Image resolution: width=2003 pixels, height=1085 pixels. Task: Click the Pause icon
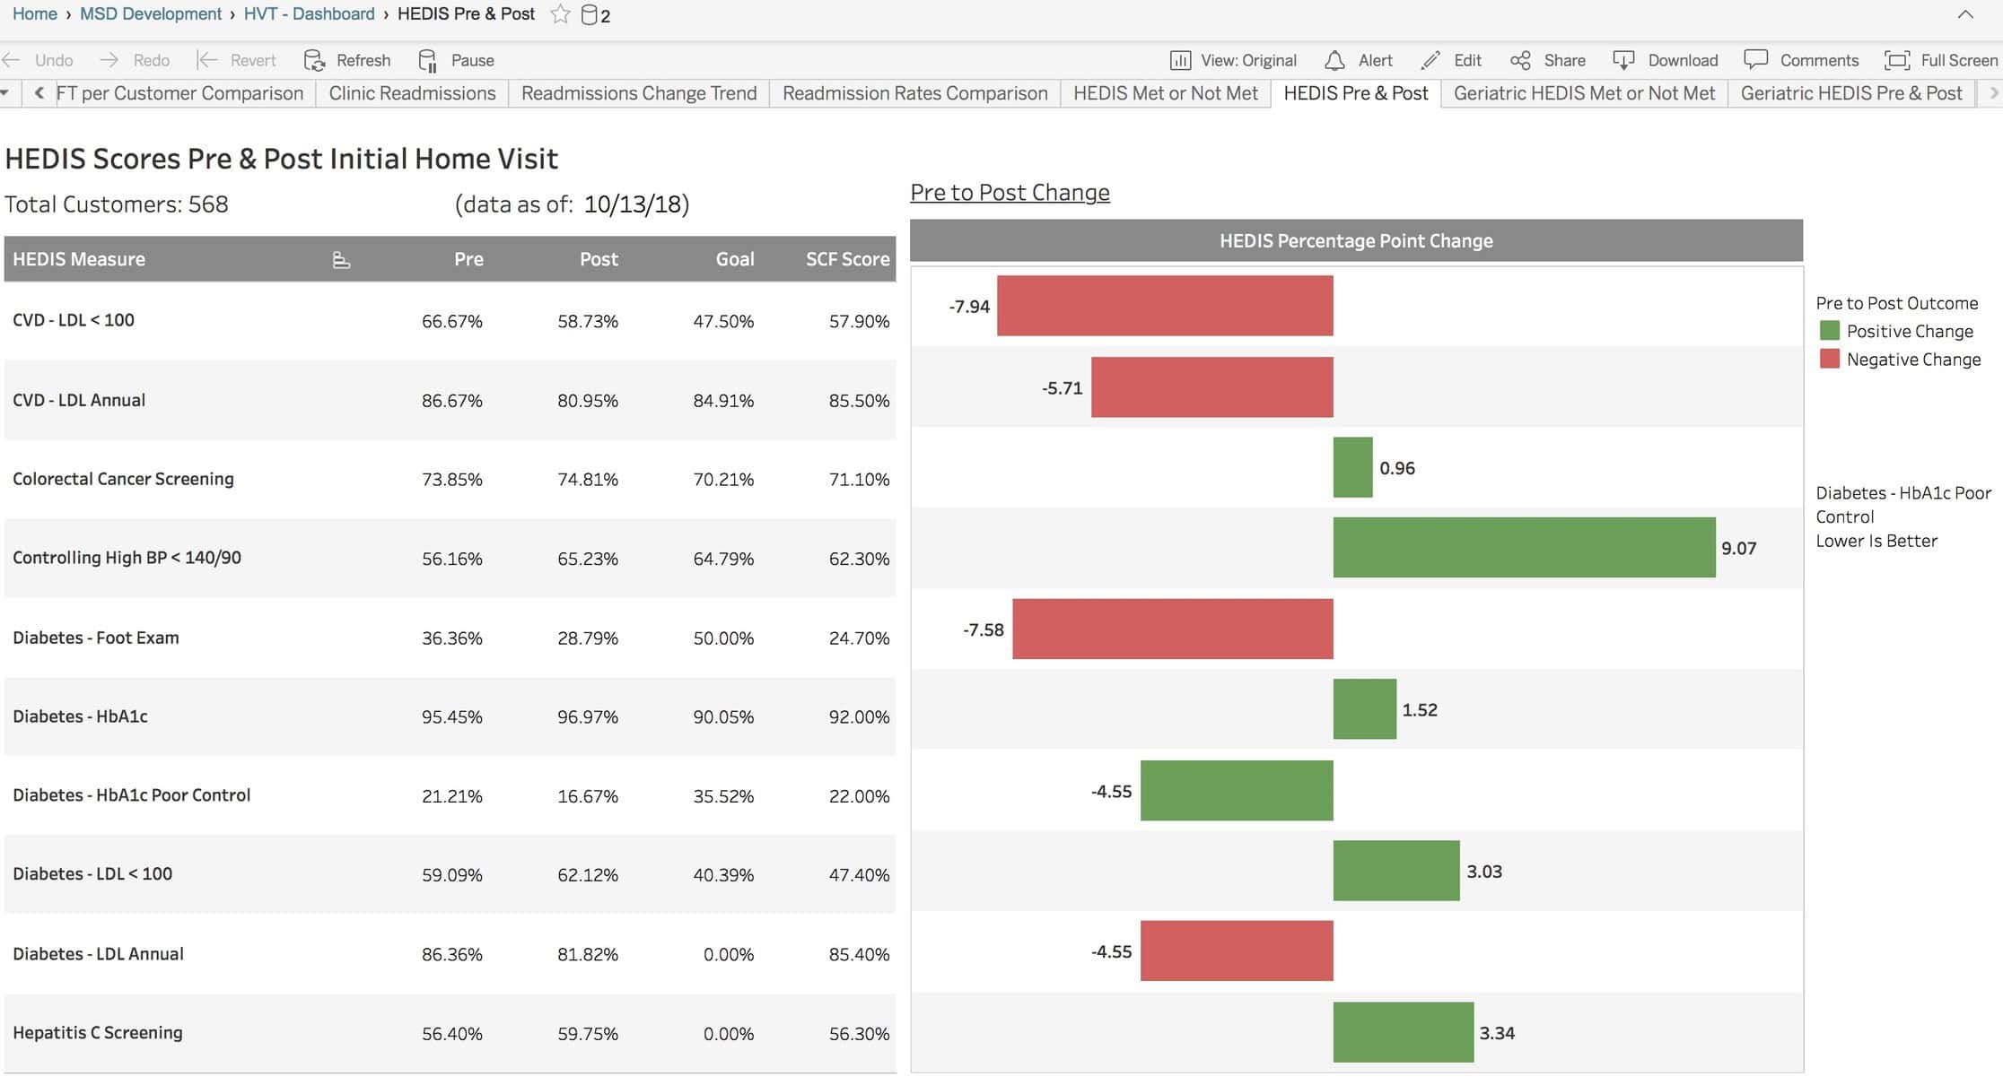point(428,60)
